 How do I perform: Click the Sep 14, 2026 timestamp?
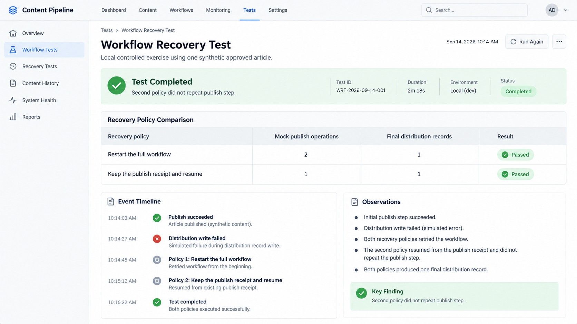[x=472, y=42]
